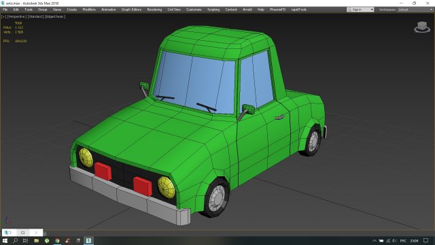The width and height of the screenshot is (435, 245).
Task: Open the Edit menu
Action: [x=16, y=10]
